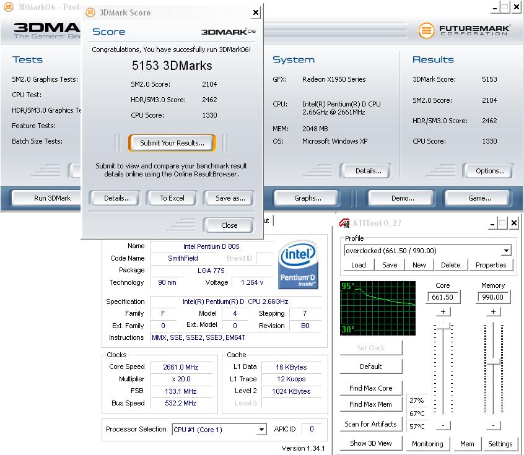Launch the Demo button
The image size is (524, 455).
tap(403, 198)
